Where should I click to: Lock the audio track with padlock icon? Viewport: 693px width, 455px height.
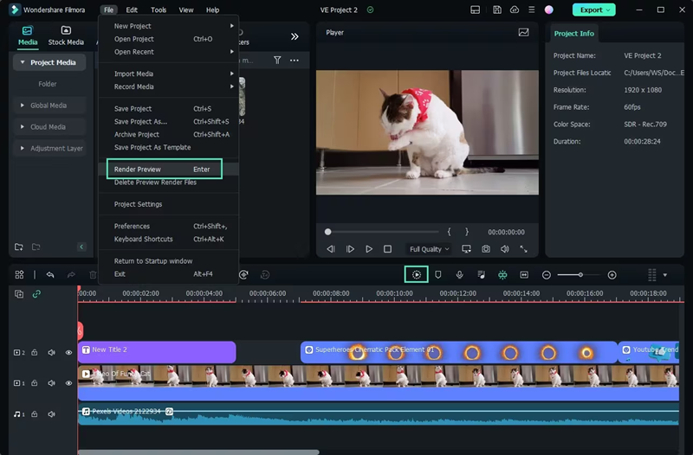[x=36, y=414]
